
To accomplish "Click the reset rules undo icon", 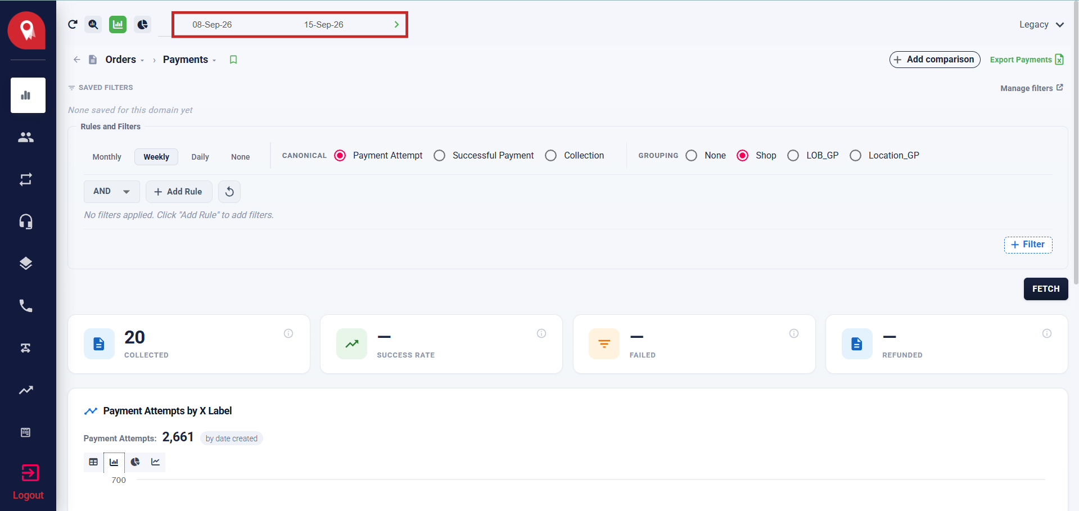I will 229,192.
